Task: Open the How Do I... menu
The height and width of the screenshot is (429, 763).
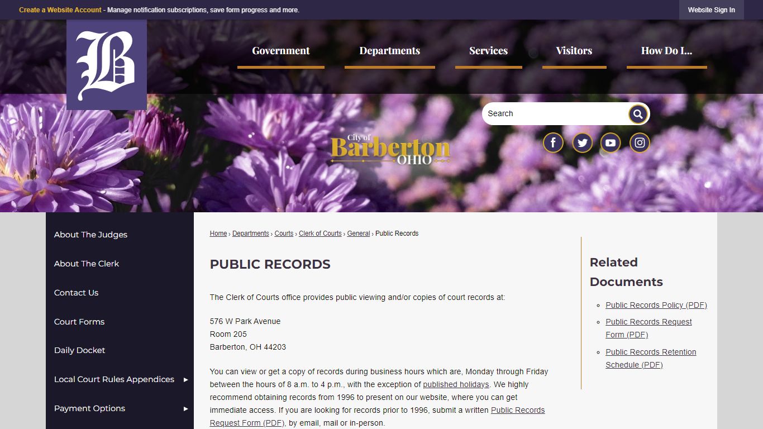Action: tap(667, 51)
